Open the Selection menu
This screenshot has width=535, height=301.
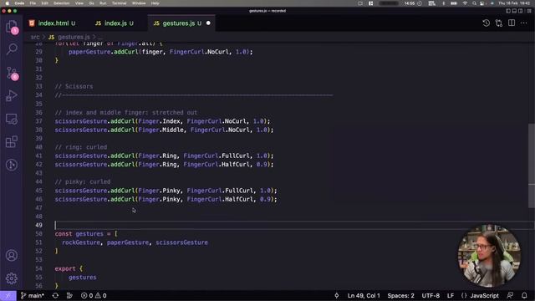61,3
